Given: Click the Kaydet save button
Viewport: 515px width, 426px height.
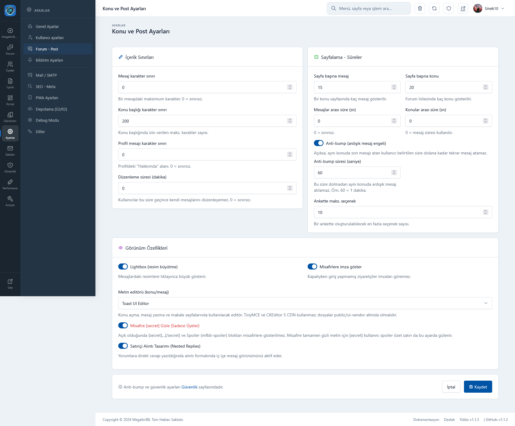Looking at the screenshot, I should pos(478,387).
